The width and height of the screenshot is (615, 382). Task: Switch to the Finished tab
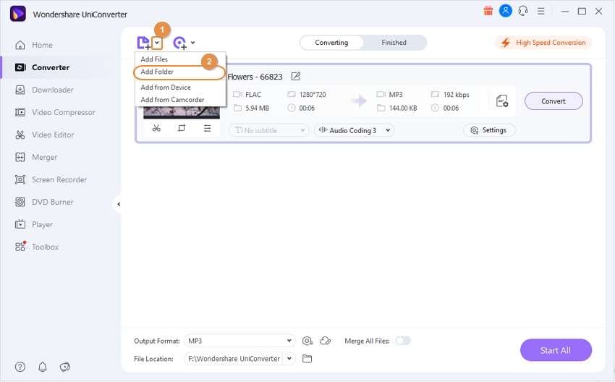(x=394, y=43)
